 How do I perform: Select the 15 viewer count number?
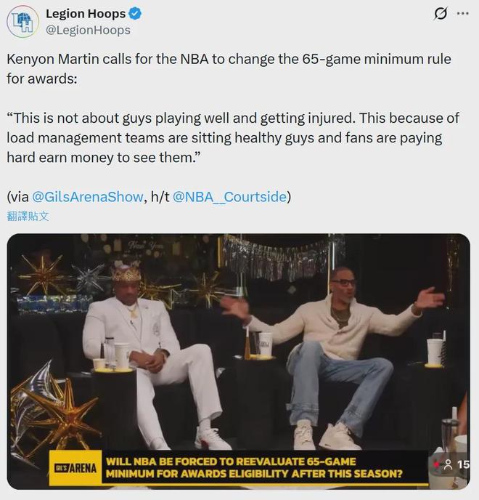pyautogui.click(x=463, y=464)
